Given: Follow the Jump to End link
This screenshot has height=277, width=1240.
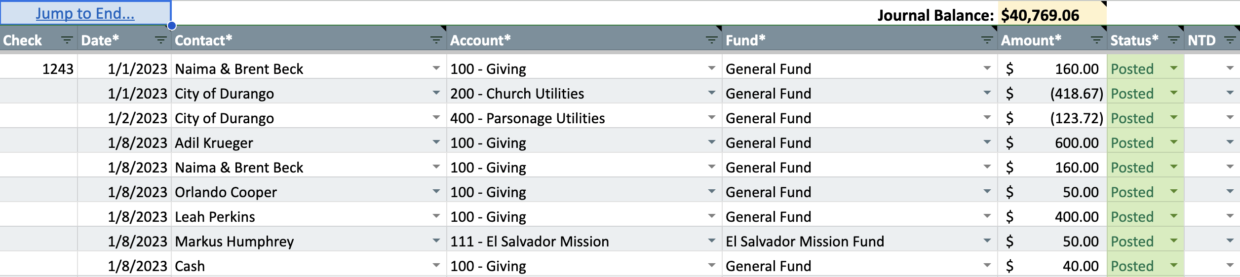Looking at the screenshot, I should tap(85, 13).
